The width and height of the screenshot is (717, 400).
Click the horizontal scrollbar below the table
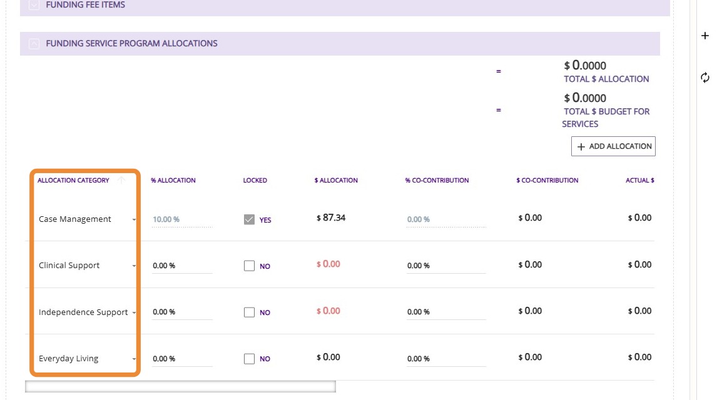[x=180, y=386]
